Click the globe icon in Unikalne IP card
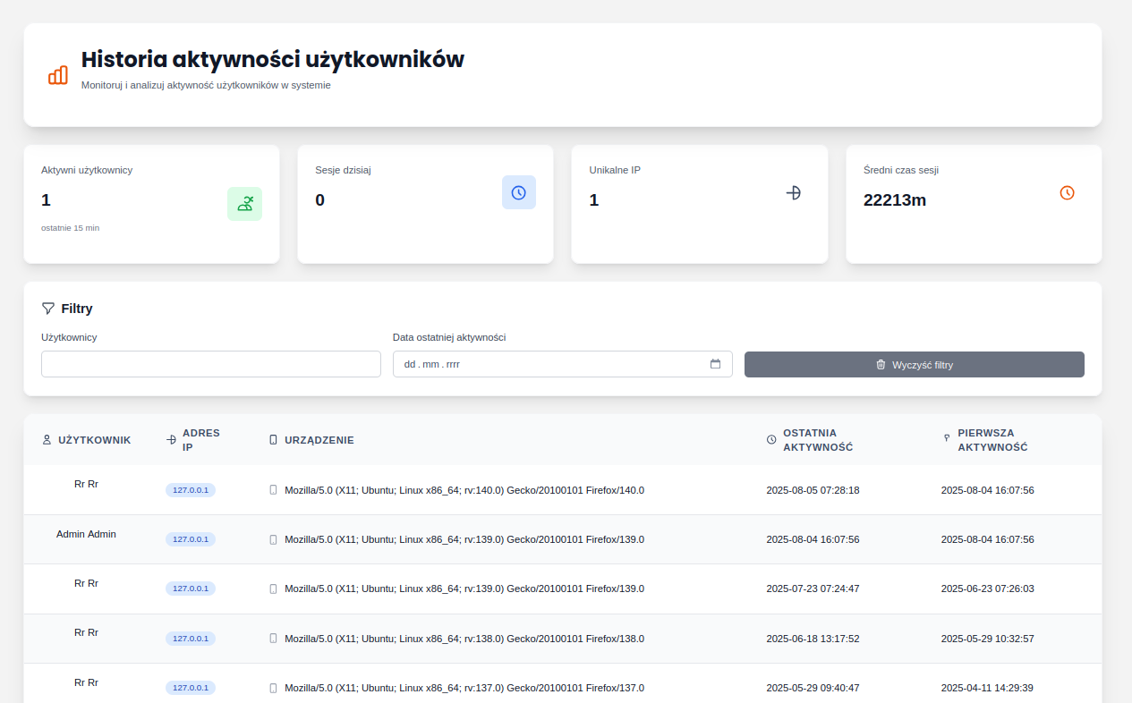 pos(793,192)
